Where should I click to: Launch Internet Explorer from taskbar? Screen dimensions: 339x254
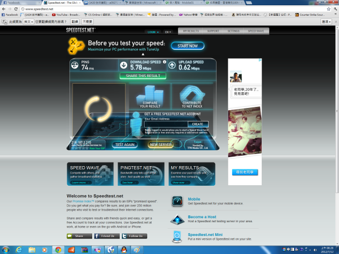coord(19,250)
